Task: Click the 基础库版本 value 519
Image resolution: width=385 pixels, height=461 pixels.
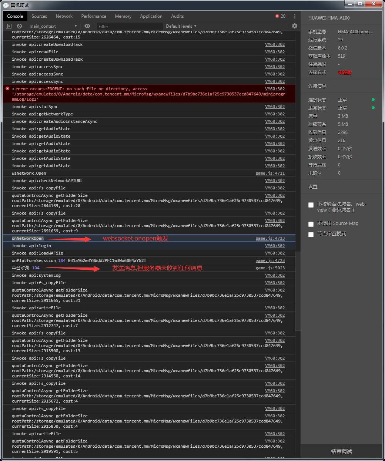Action: pyautogui.click(x=342, y=56)
